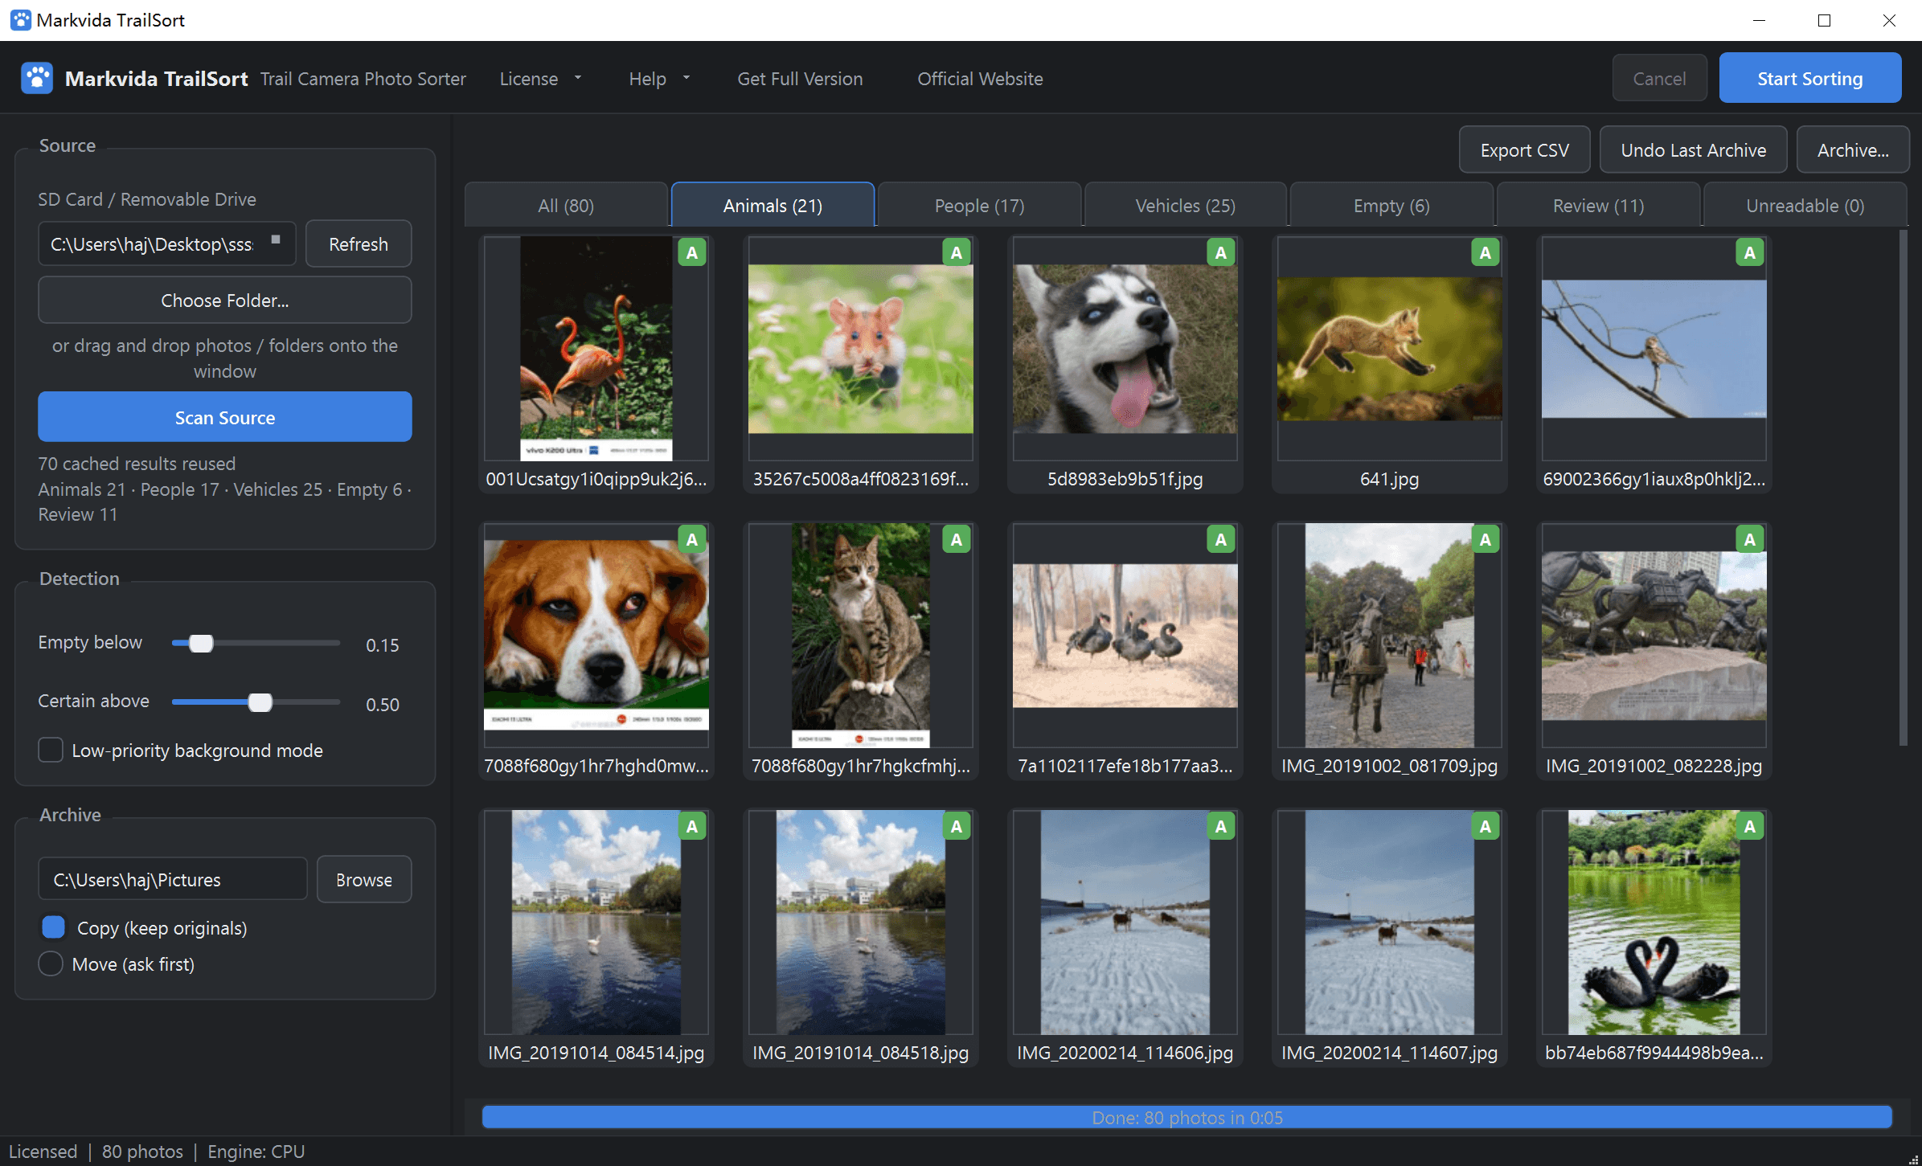Click the A badge on the husky photo

pos(1221,252)
